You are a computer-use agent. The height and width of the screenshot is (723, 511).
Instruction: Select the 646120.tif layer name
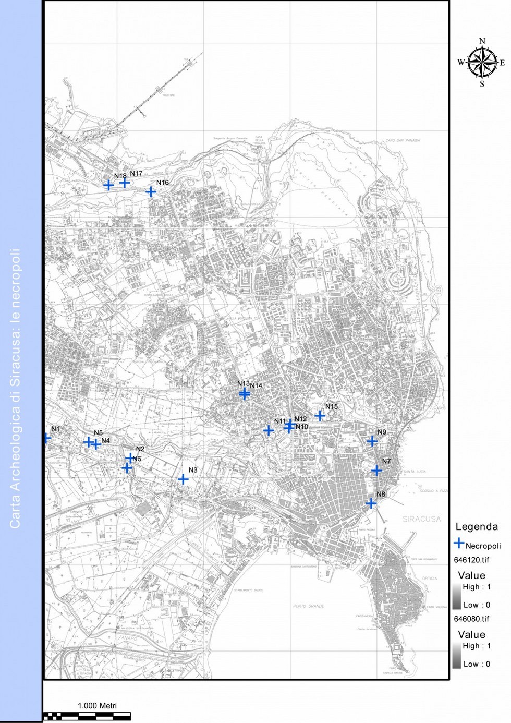click(471, 560)
